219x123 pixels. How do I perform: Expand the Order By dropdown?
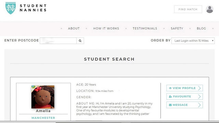pyautogui.click(x=193, y=41)
